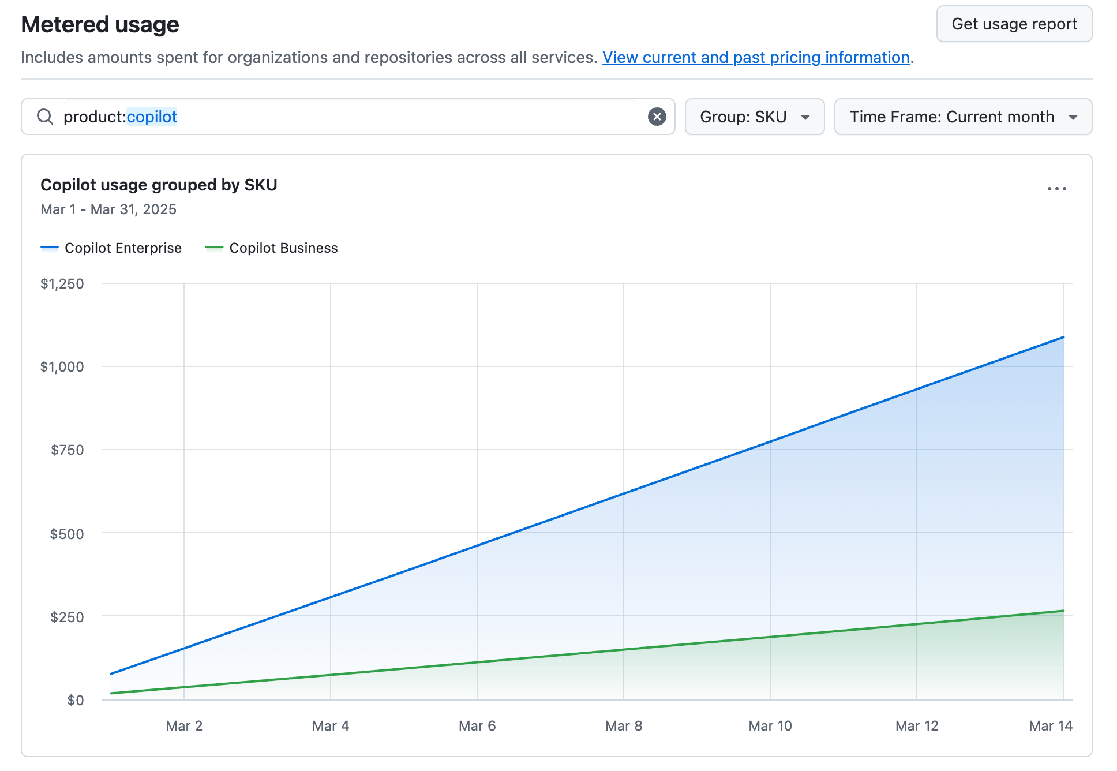Click the green Business line endpoint at Mar 14

click(x=1063, y=611)
